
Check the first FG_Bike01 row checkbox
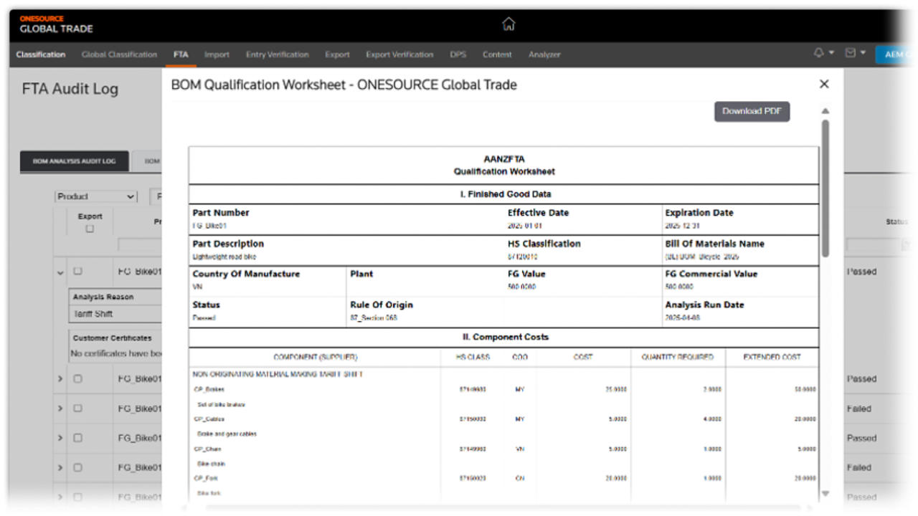pyautogui.click(x=78, y=272)
